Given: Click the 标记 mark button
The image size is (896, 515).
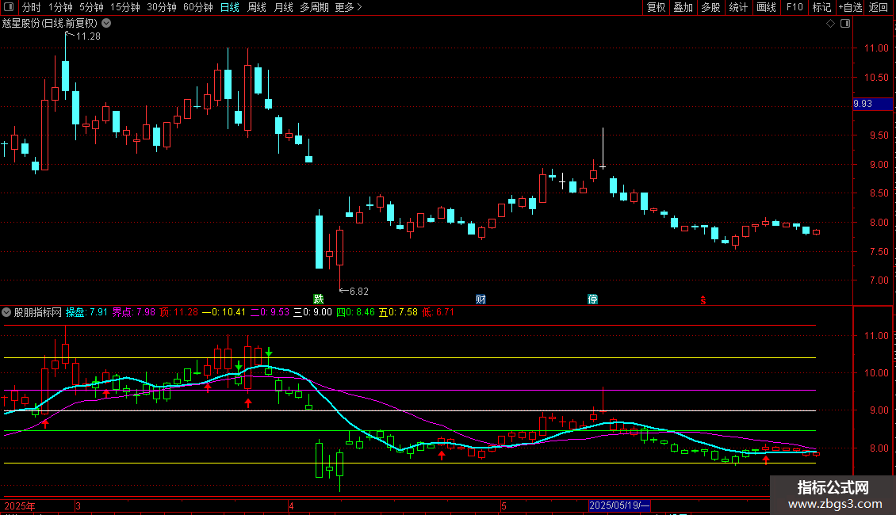Looking at the screenshot, I should coord(821,7).
